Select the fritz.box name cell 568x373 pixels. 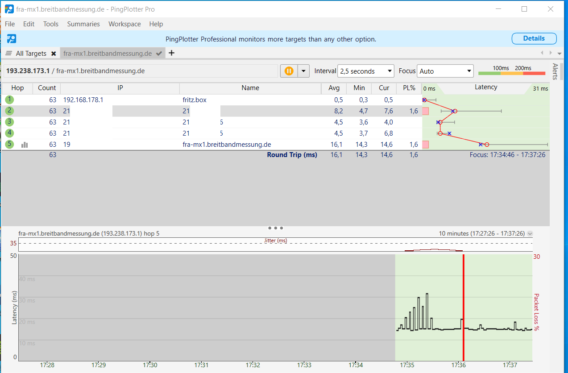[195, 100]
